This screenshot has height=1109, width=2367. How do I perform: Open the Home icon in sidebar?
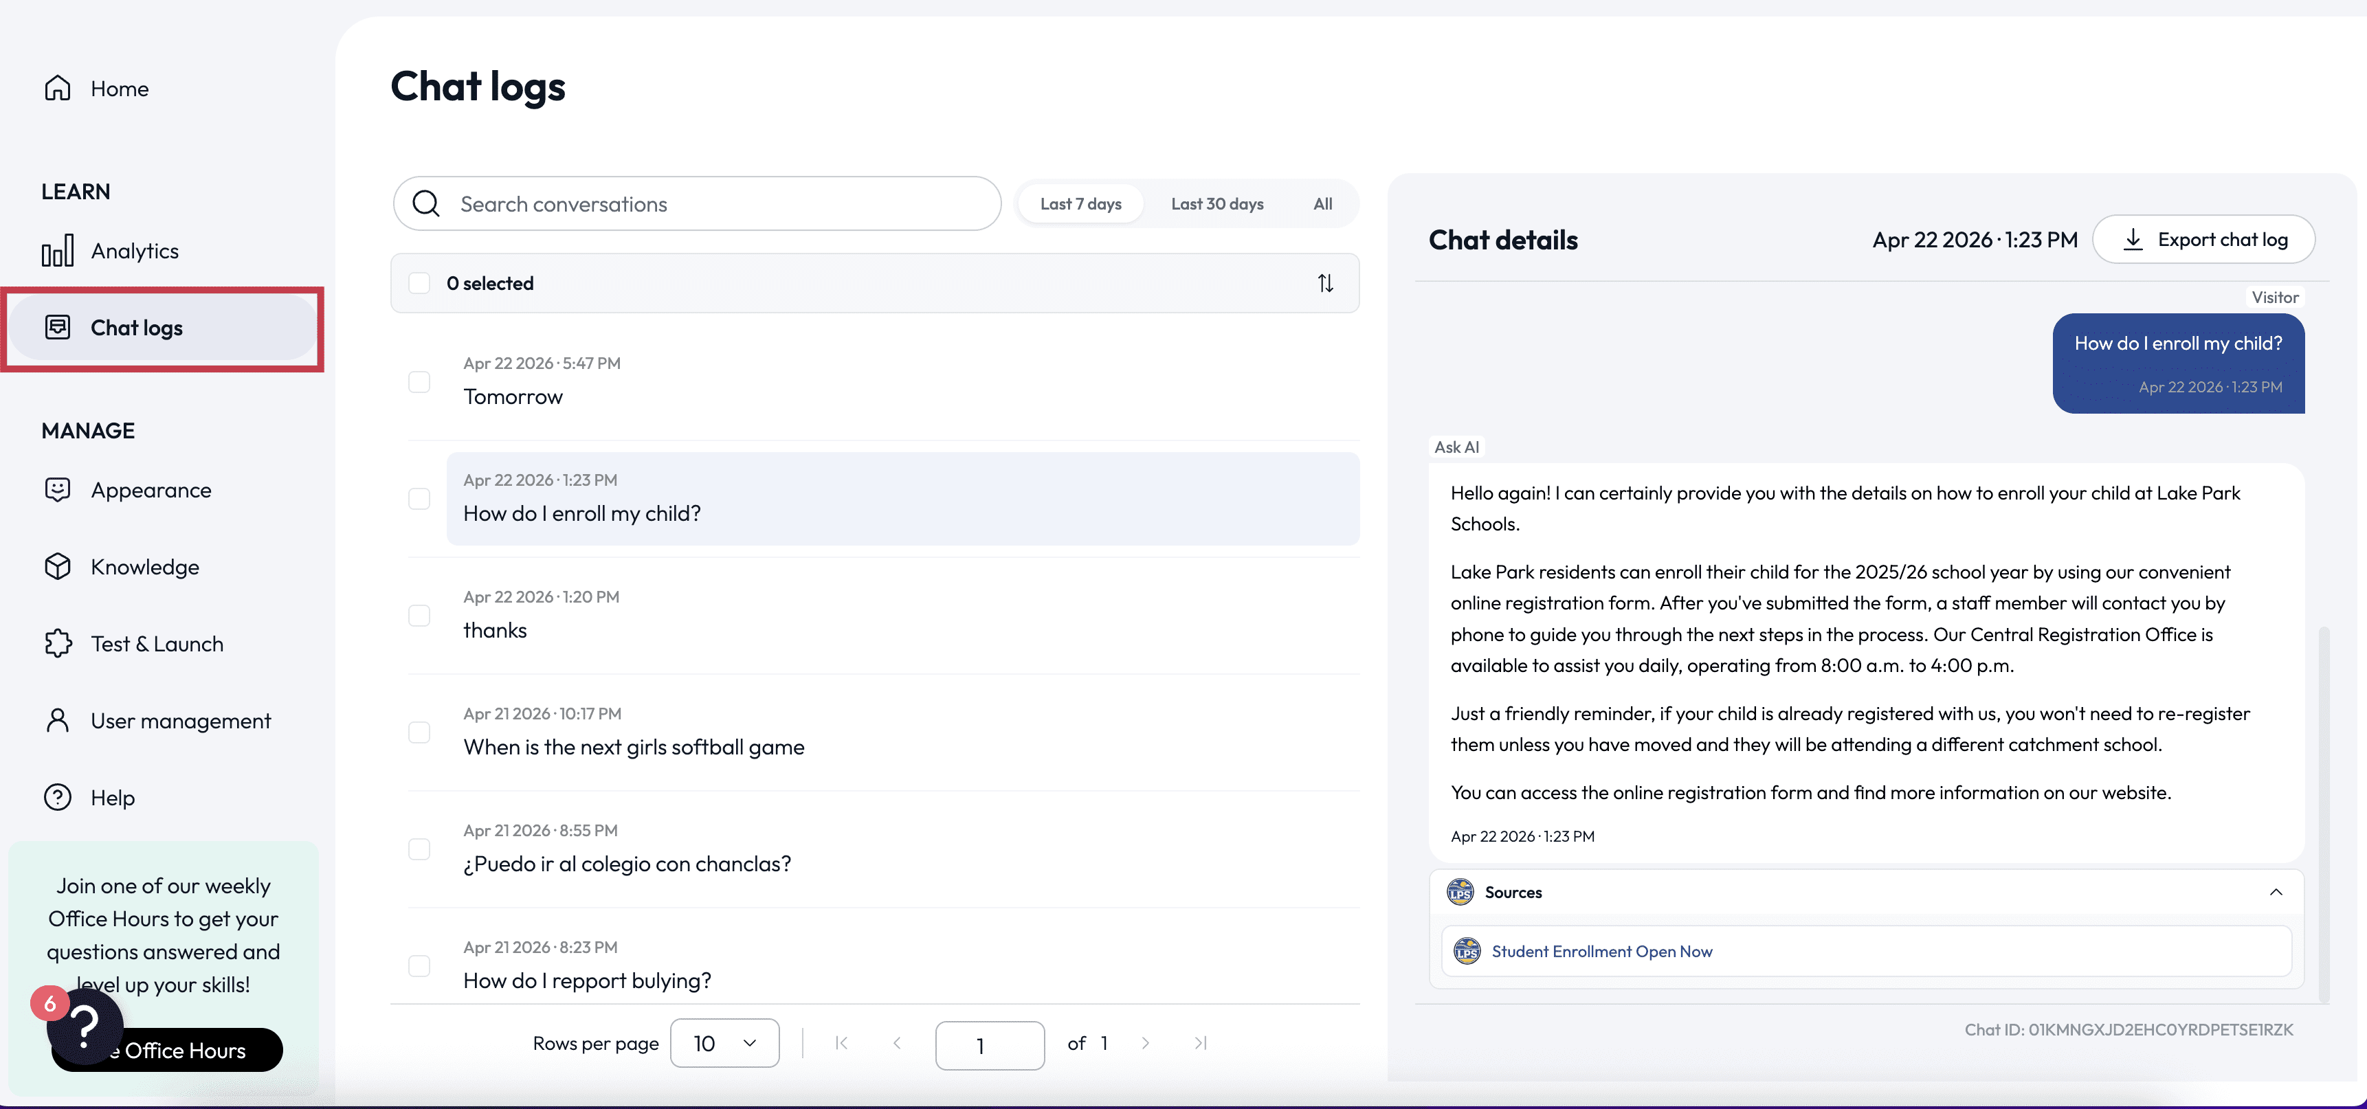(x=57, y=88)
